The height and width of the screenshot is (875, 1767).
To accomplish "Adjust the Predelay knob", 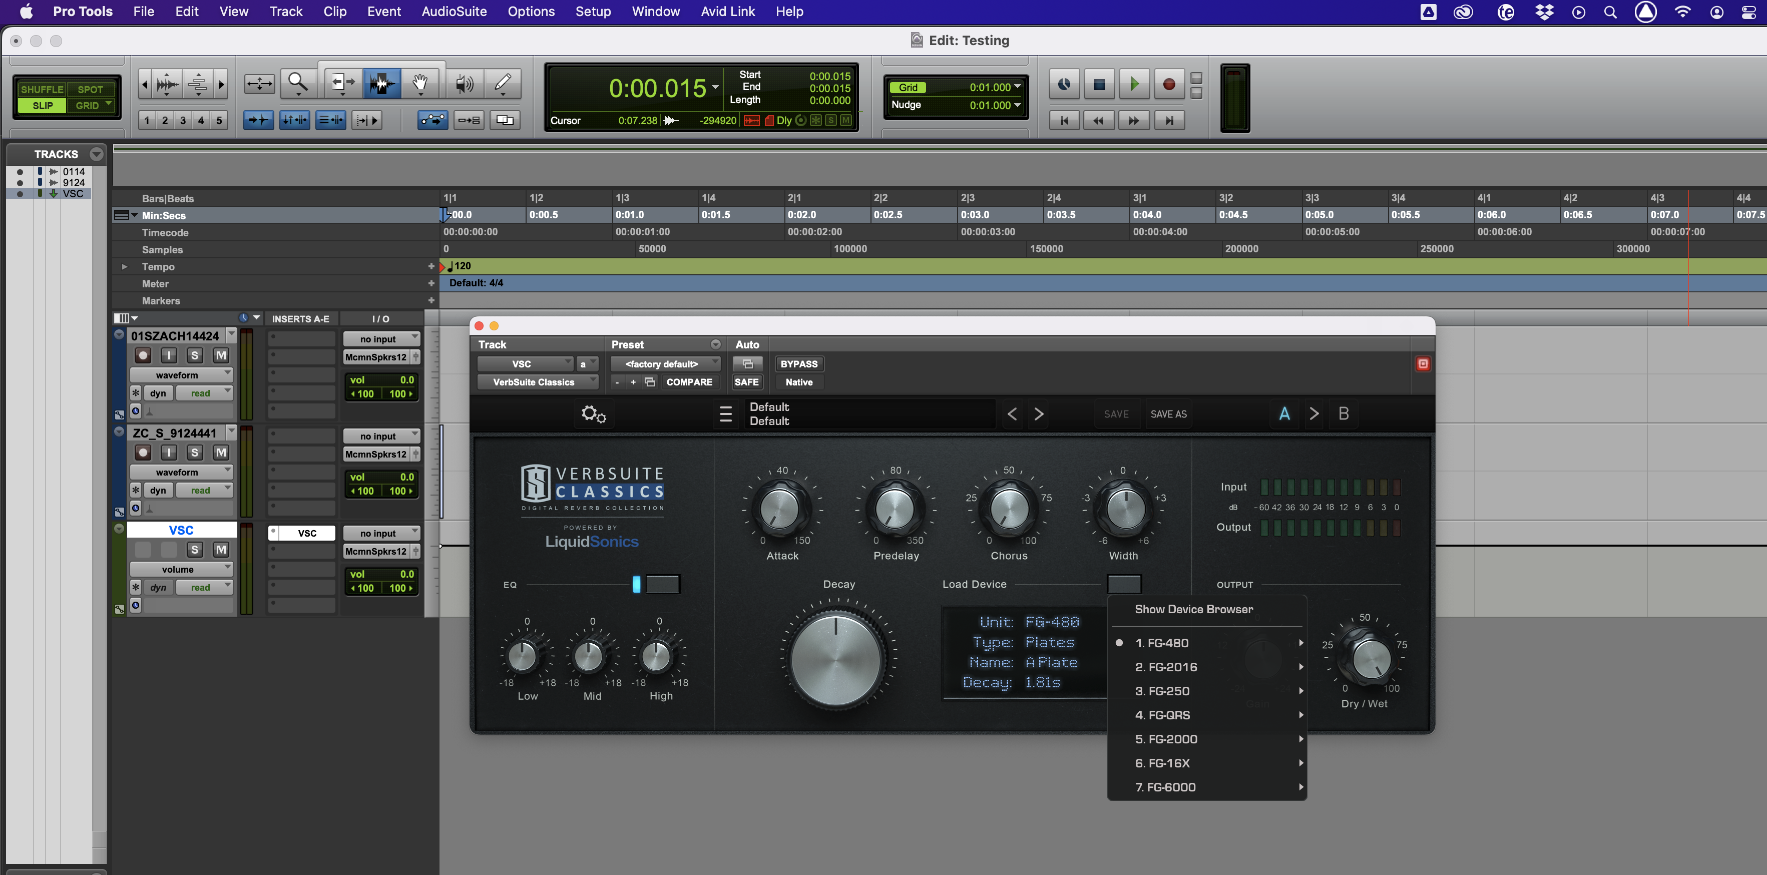I will [x=895, y=509].
